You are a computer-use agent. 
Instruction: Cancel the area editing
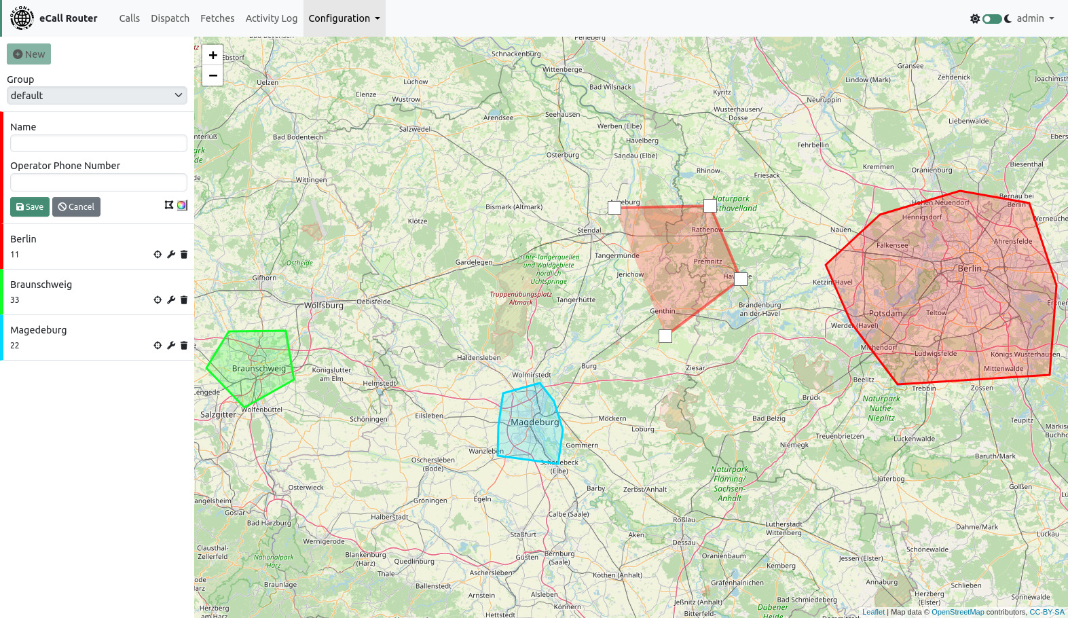click(76, 207)
